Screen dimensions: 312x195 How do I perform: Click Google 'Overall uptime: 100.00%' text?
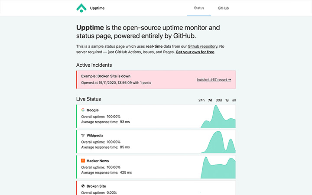pyautogui.click(x=101, y=117)
